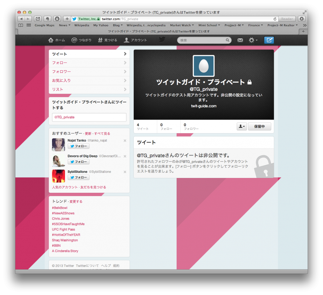Click 変更する to change trends
The image size is (323, 295).
pyautogui.click(x=76, y=202)
